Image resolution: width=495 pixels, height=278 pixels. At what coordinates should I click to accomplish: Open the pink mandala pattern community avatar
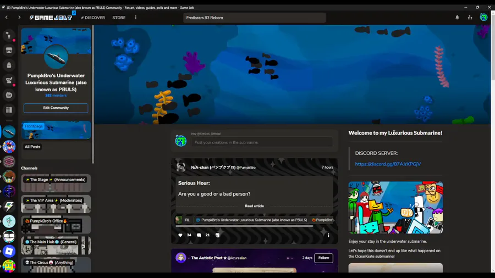9,162
